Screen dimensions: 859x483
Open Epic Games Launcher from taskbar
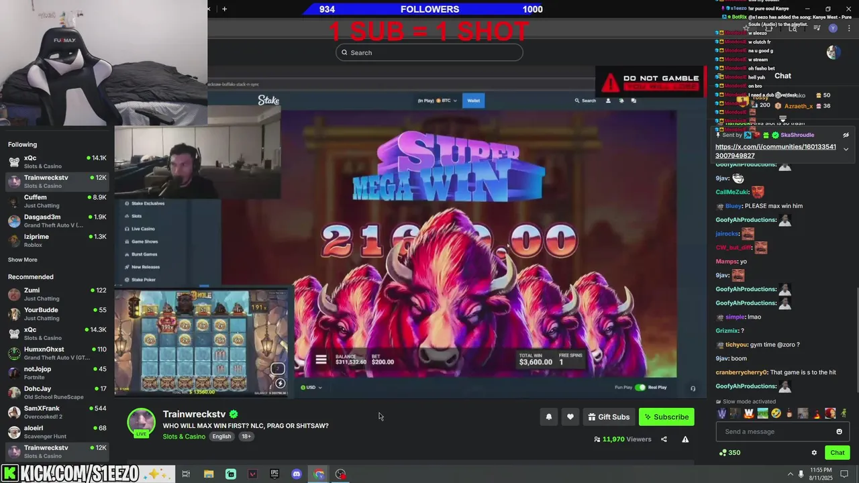pos(274,474)
